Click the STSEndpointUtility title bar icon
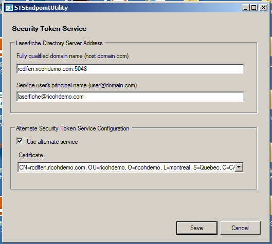Screen dimensions: 272x244 point(9,8)
